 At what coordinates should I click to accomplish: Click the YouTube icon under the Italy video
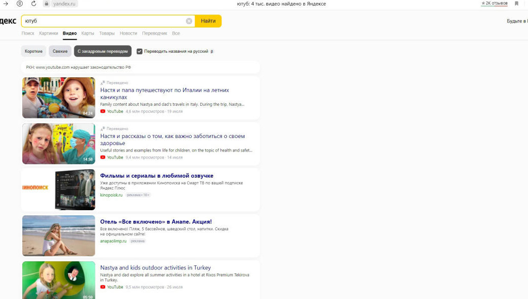pos(103,111)
